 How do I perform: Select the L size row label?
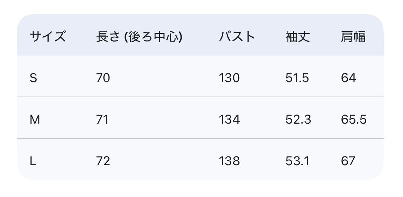pos(33,161)
